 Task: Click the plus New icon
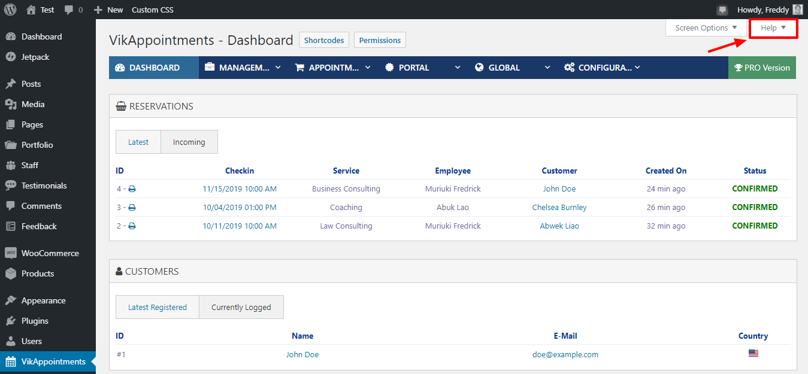click(99, 10)
